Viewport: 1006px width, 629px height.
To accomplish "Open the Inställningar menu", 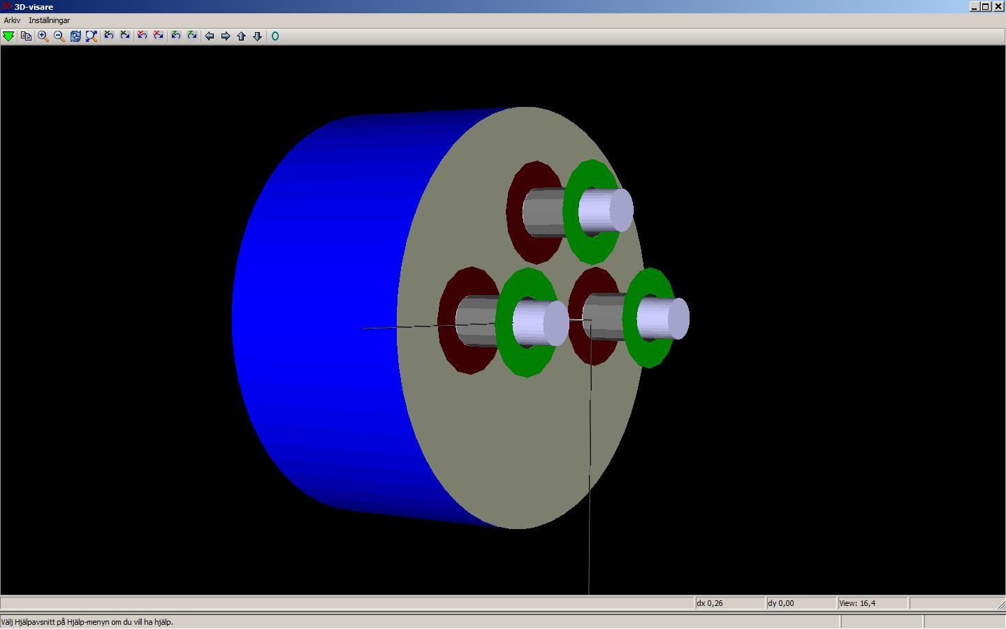I will point(49,20).
